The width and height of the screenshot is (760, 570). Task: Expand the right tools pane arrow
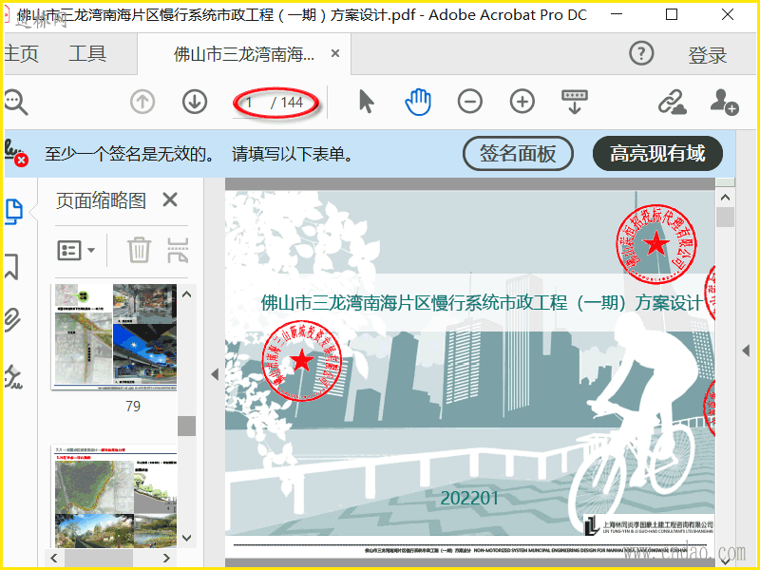coord(746,351)
